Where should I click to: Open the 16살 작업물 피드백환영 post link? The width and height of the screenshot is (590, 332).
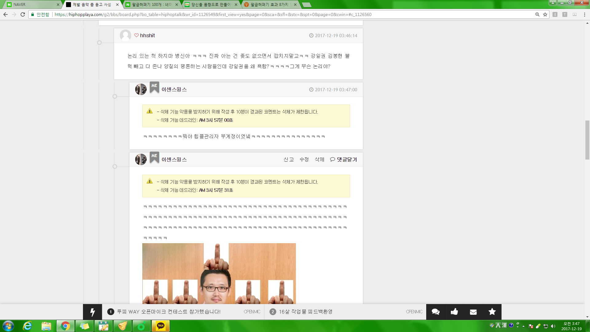tap(305, 312)
